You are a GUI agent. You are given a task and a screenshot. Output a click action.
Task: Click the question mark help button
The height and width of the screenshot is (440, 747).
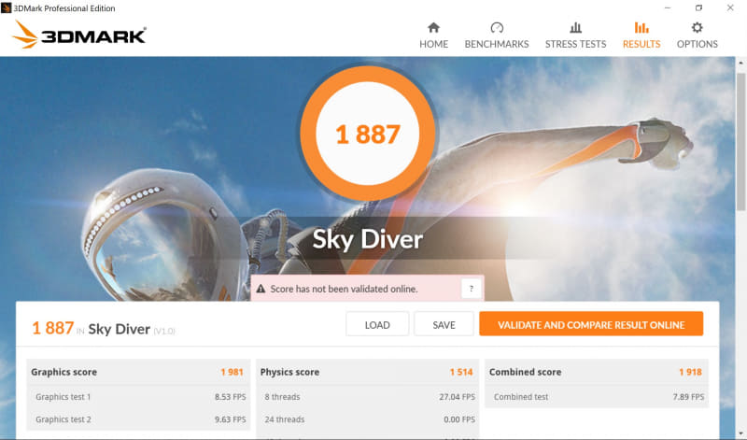point(472,289)
